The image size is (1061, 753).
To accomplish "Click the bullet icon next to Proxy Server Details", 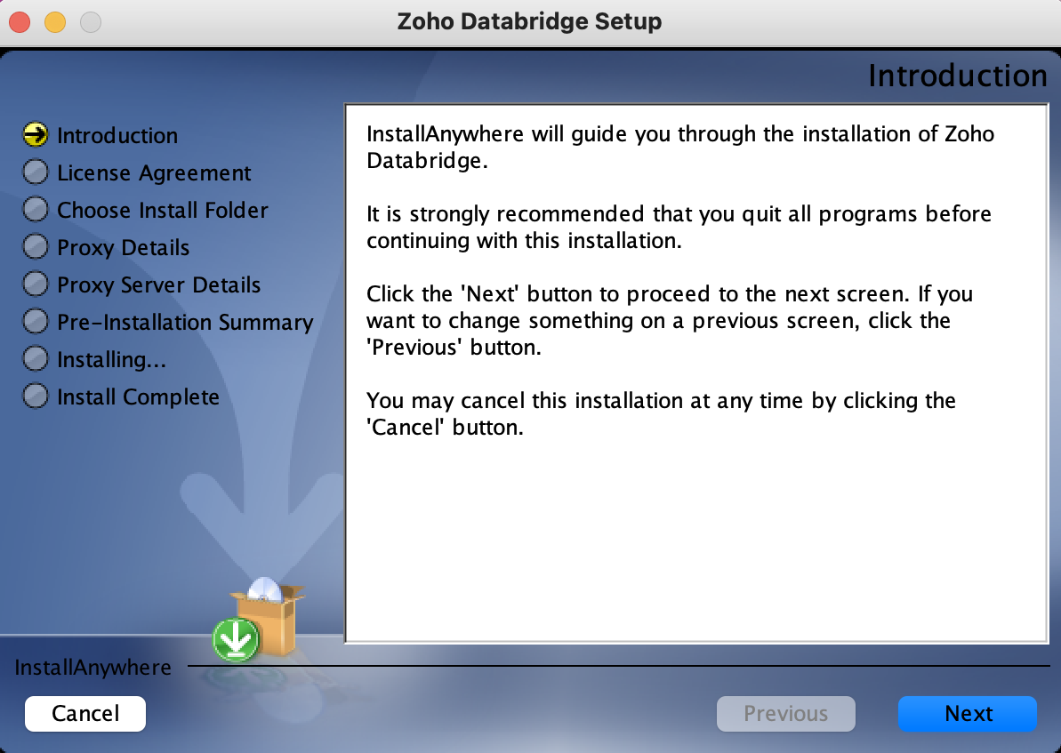I will click(x=36, y=284).
